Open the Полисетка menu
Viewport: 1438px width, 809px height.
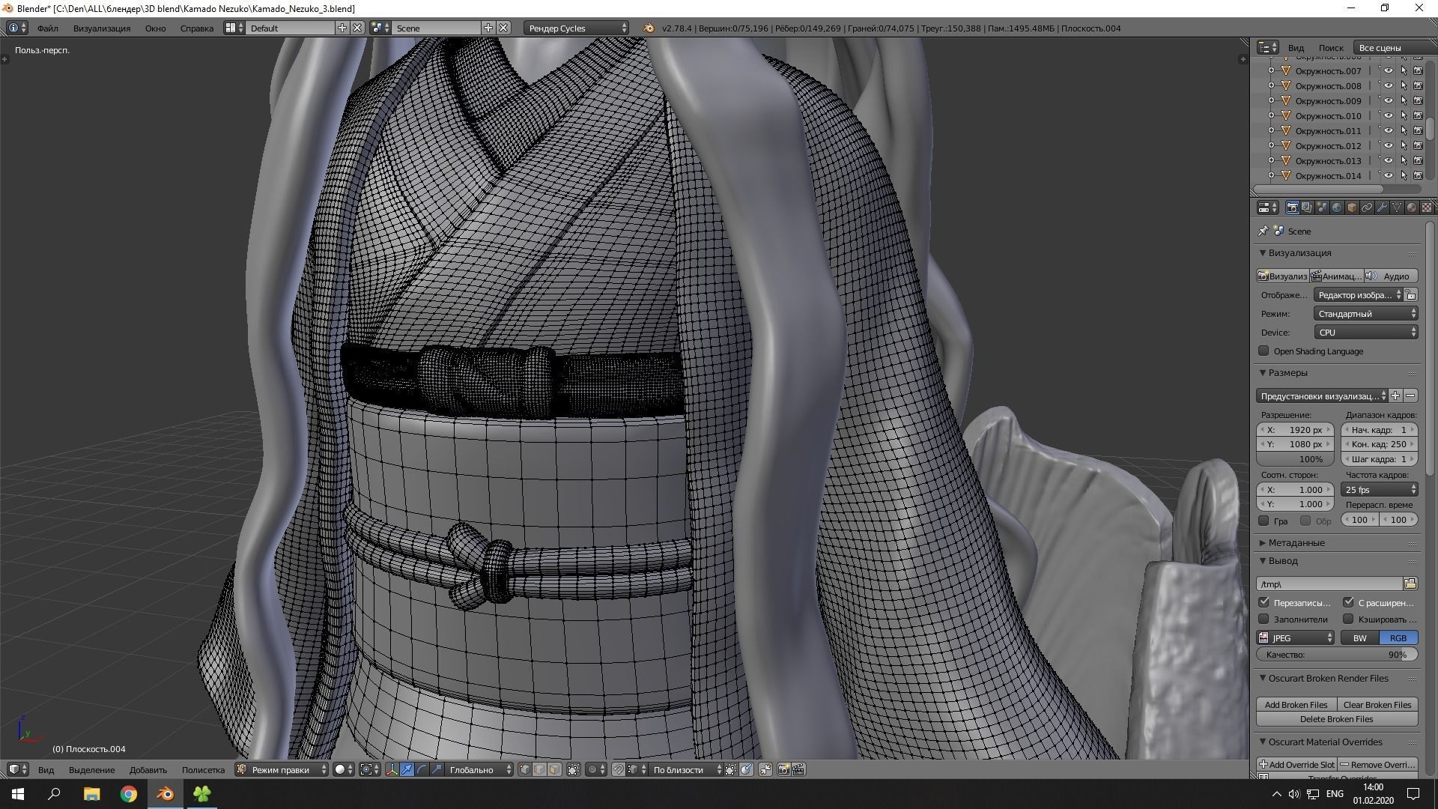[203, 769]
